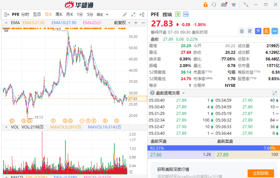This screenshot has height=178, width=280.
Task: Click the PFE ticker in the chart toolbar
Action: click(x=16, y=15)
